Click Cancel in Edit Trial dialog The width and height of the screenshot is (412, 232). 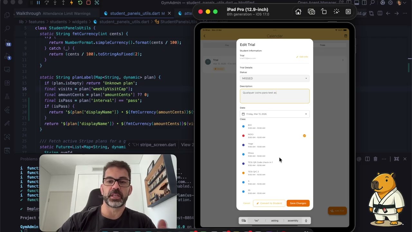click(247, 203)
